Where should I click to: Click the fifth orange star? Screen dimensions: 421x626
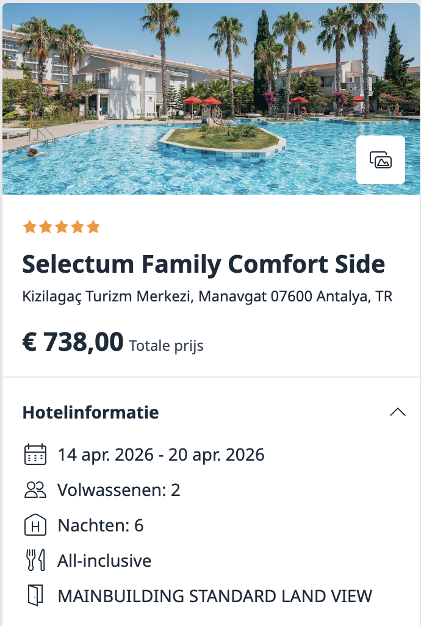tap(93, 226)
